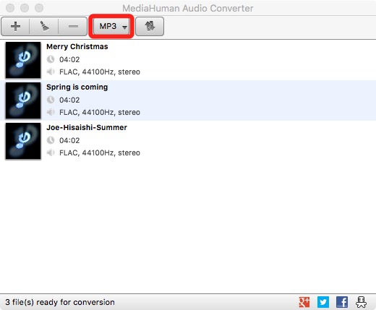Click the Spring is coming track title
The height and width of the screenshot is (310, 376).
click(x=77, y=87)
